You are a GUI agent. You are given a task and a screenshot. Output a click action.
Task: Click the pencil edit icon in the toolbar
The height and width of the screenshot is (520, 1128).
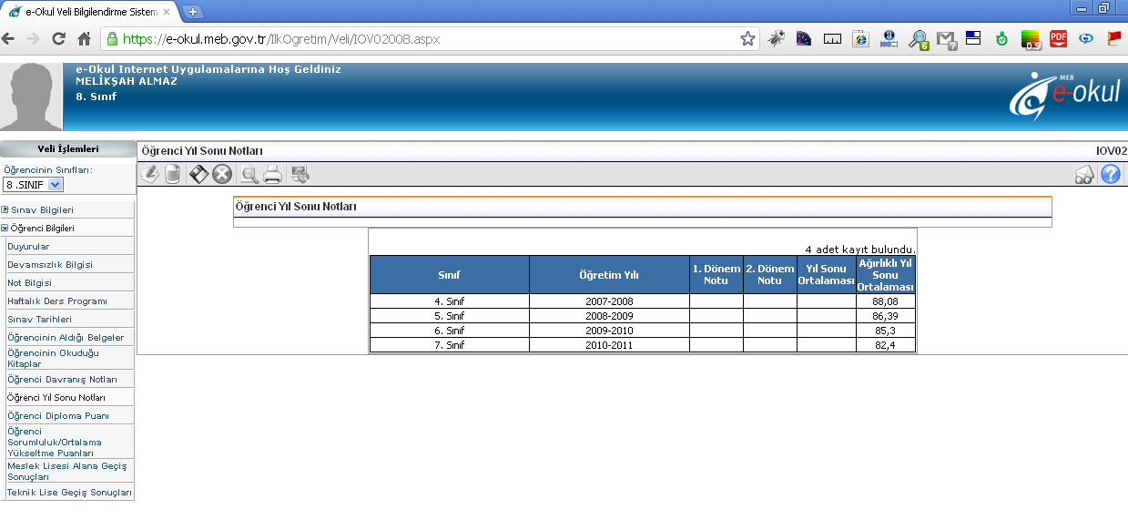point(149,175)
